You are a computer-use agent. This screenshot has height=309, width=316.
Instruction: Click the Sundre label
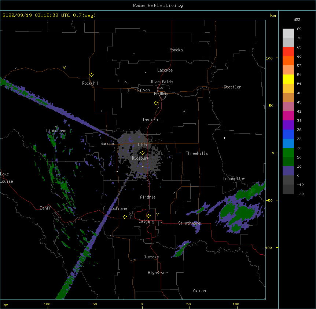coord(107,143)
